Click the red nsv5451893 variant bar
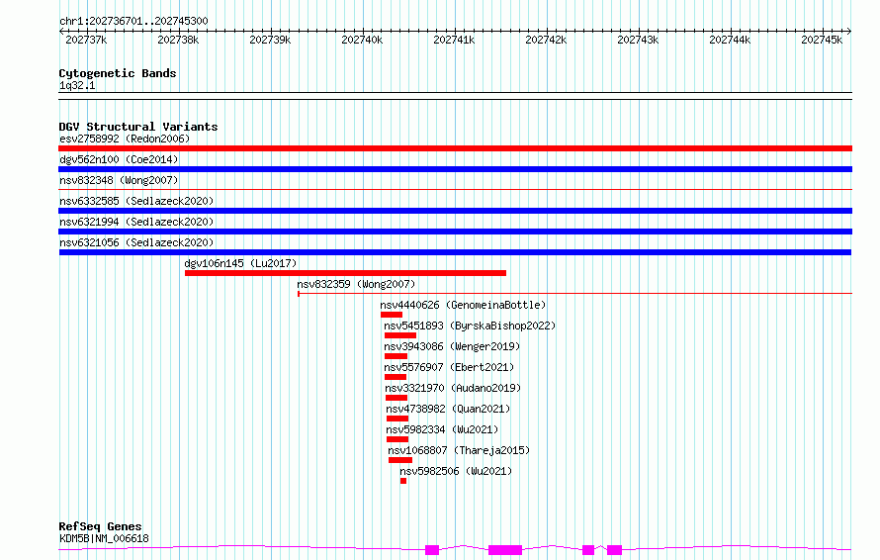 tap(400, 335)
